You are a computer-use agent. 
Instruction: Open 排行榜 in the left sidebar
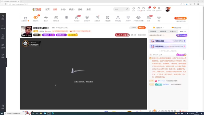click(3, 27)
